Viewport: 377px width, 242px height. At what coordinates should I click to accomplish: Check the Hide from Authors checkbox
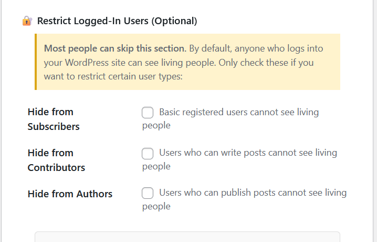coord(148,194)
